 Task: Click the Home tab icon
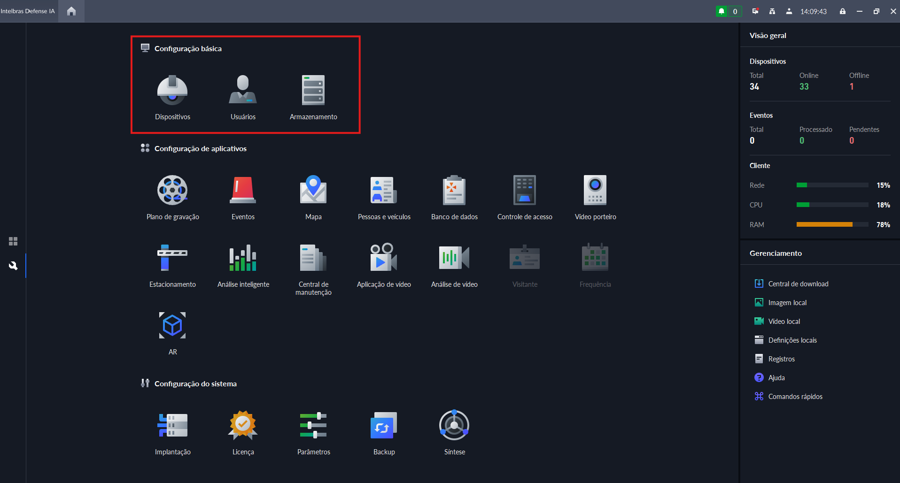[x=71, y=11]
